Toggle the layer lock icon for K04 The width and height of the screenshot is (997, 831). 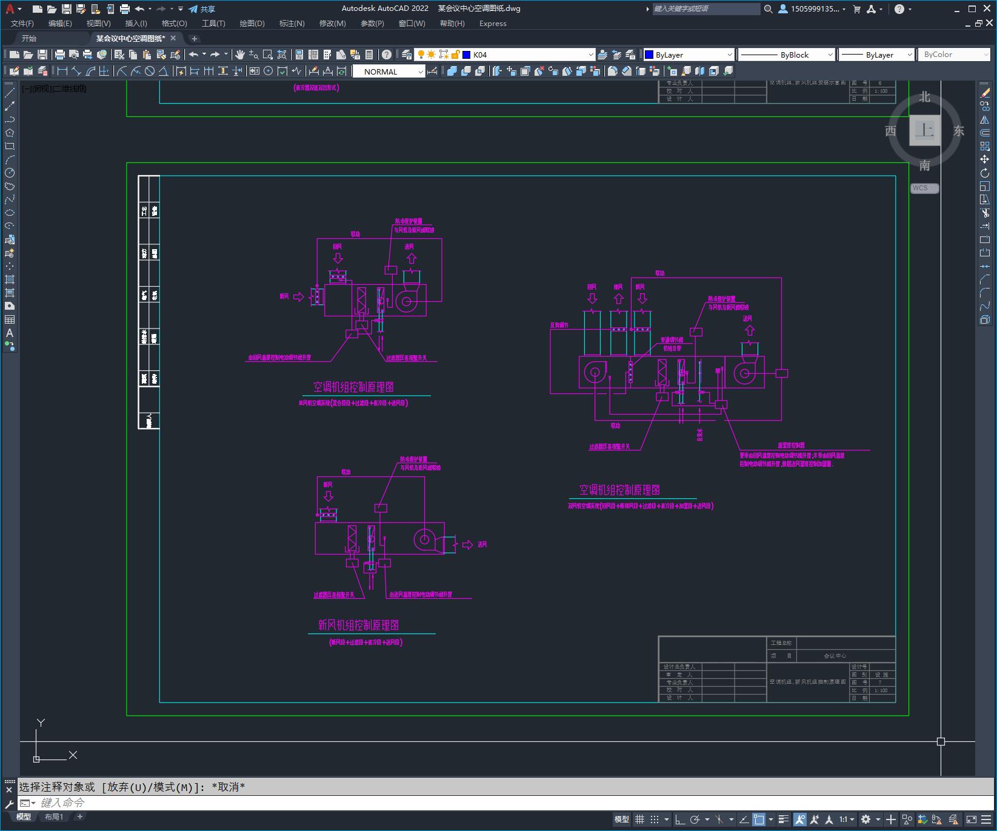point(456,55)
